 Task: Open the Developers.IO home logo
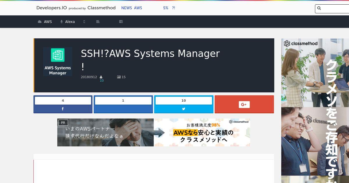click(51, 8)
